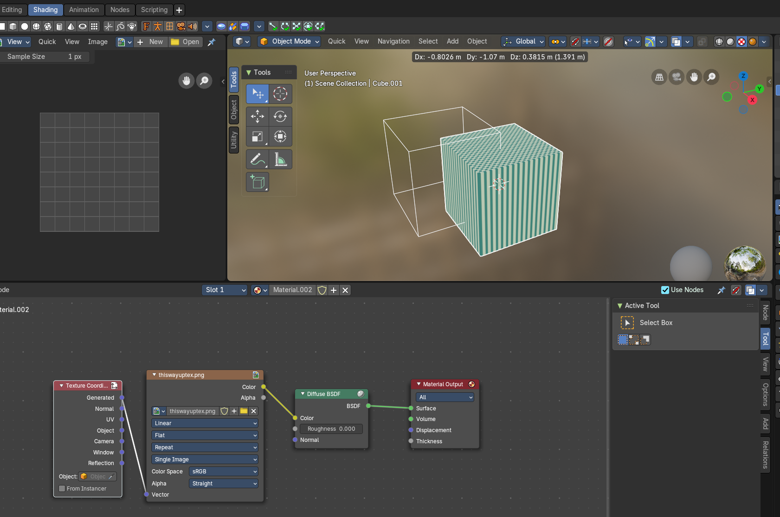
Task: Click the viewport pan hand icon
Action: tap(694, 77)
